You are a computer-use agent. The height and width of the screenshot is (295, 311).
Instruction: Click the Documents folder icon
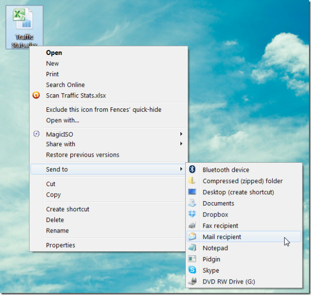pos(192,203)
